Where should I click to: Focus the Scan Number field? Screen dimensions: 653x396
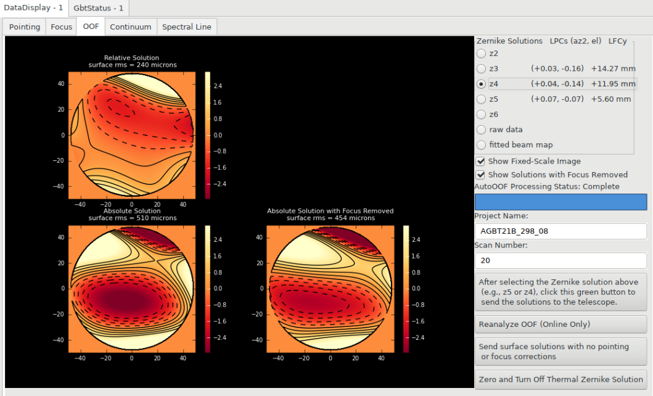tap(561, 260)
